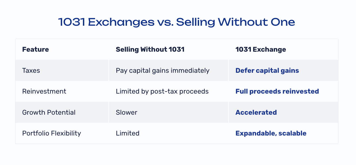356x165 pixels.
Task: Click the 'Limited' cell in last row
Action: click(x=127, y=133)
